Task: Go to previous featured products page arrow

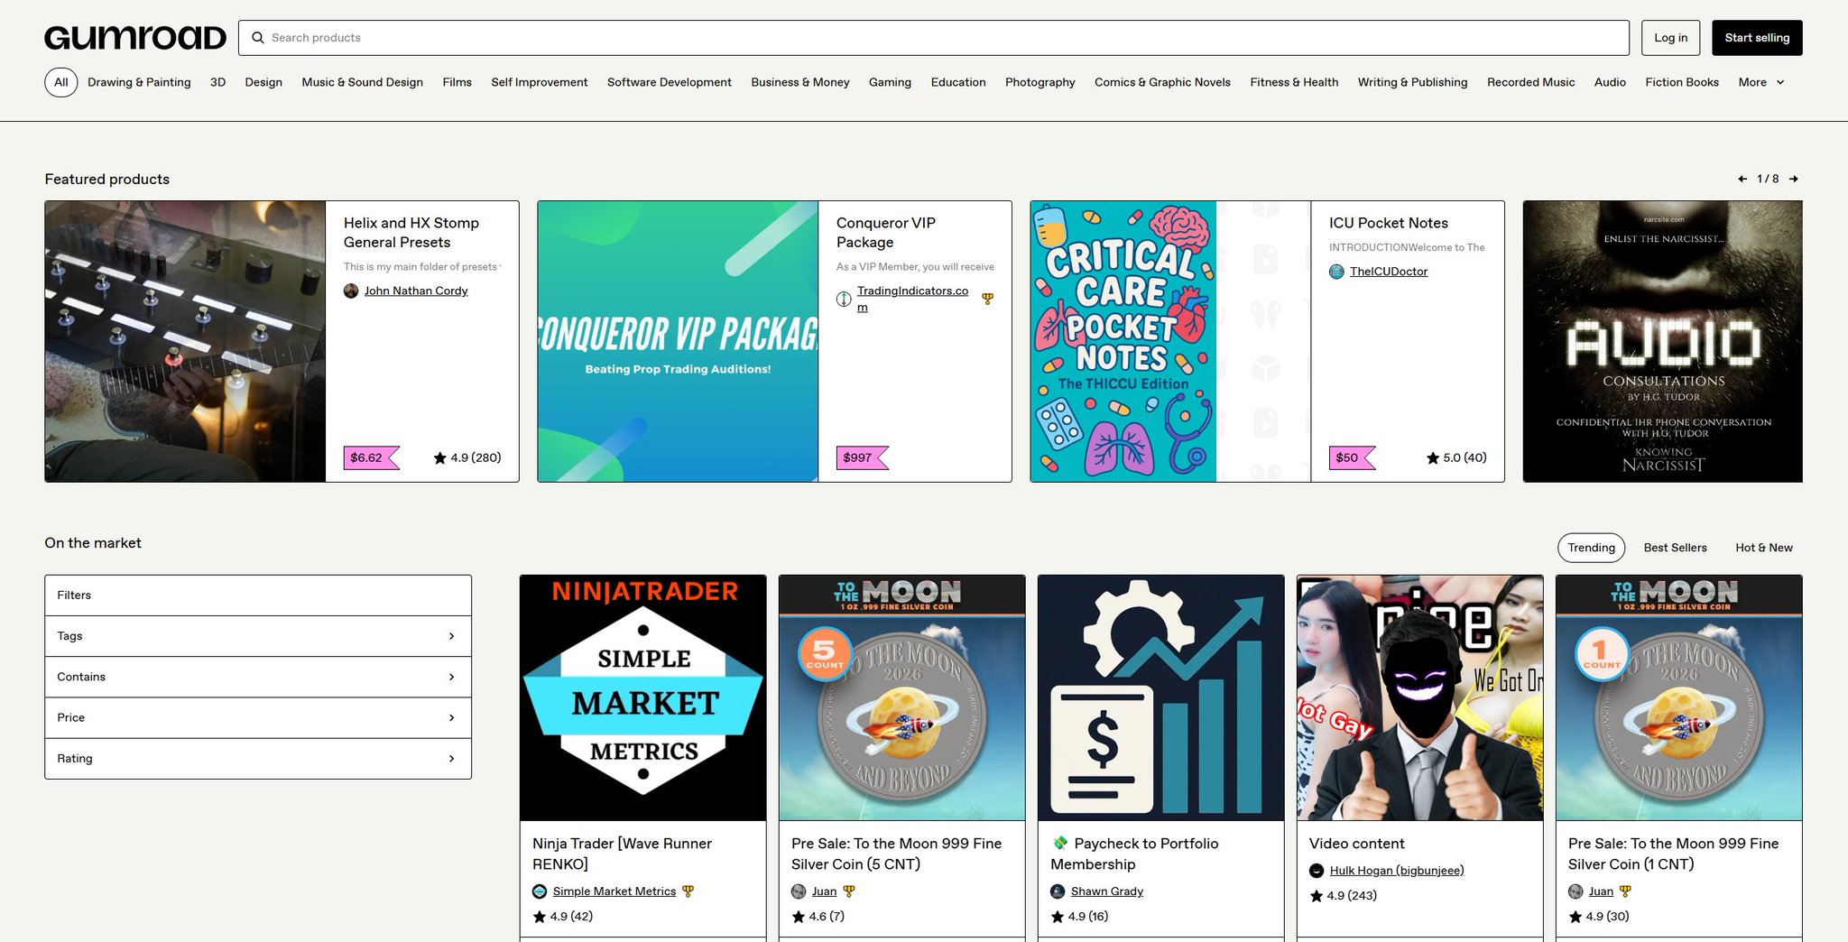Action: click(x=1742, y=179)
